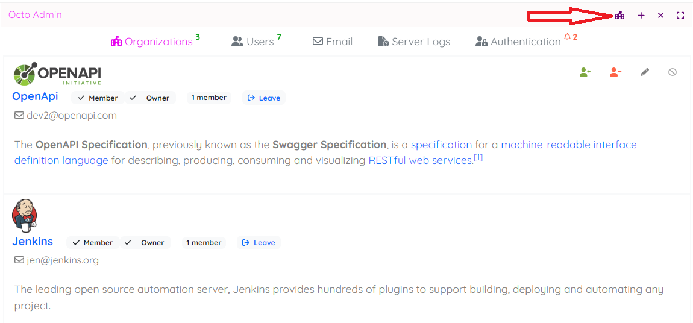Click the organization icon in the top header
This screenshot has height=323, width=693.
point(619,16)
